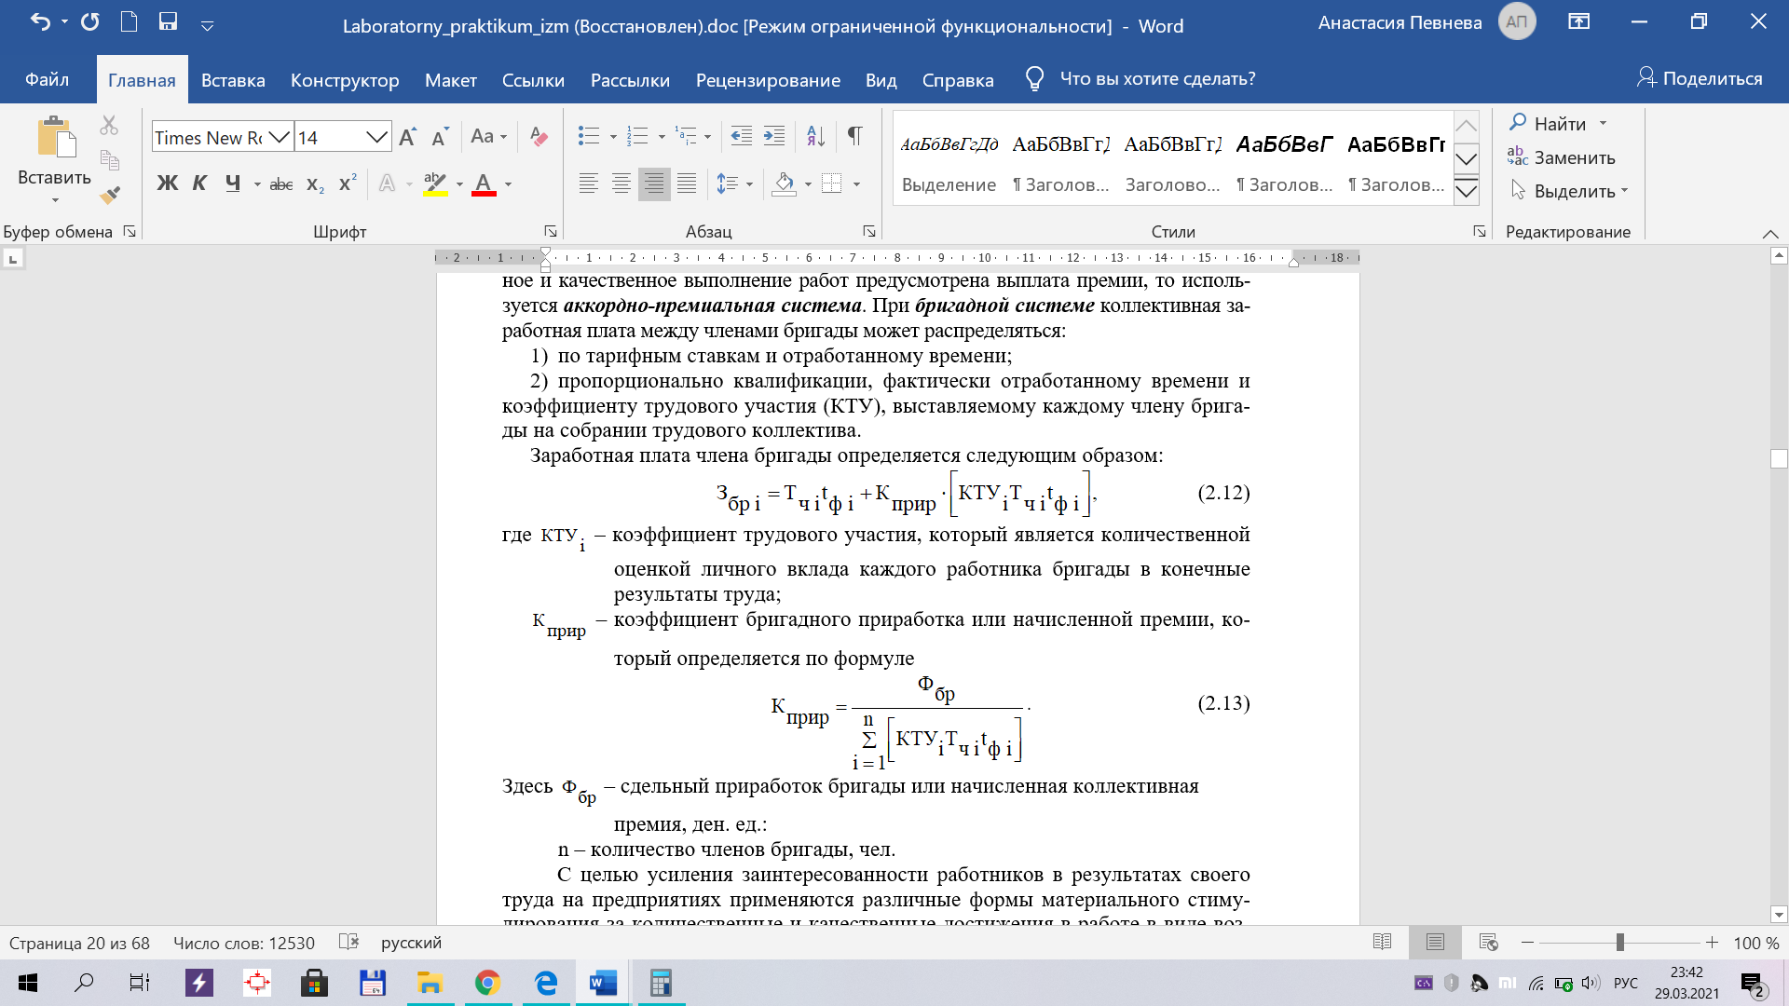Image resolution: width=1789 pixels, height=1006 pixels.
Task: Apply red font color swatch
Action: point(484,184)
